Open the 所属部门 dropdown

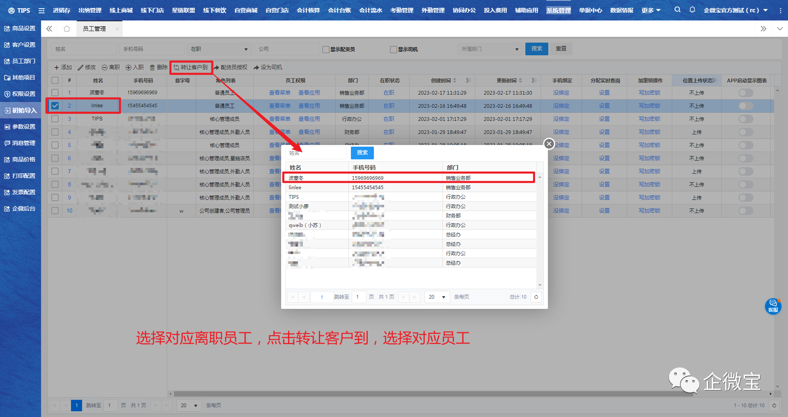pos(490,49)
